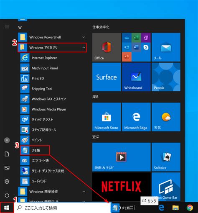
Task: Open the Netflix tile
Action: pos(122,187)
